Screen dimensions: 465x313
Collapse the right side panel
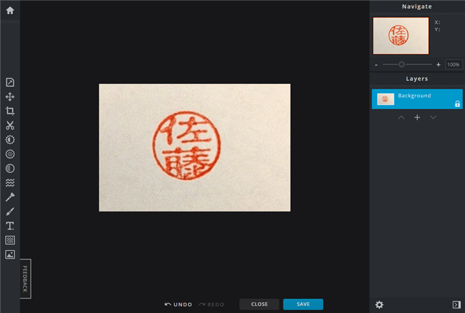[456, 305]
